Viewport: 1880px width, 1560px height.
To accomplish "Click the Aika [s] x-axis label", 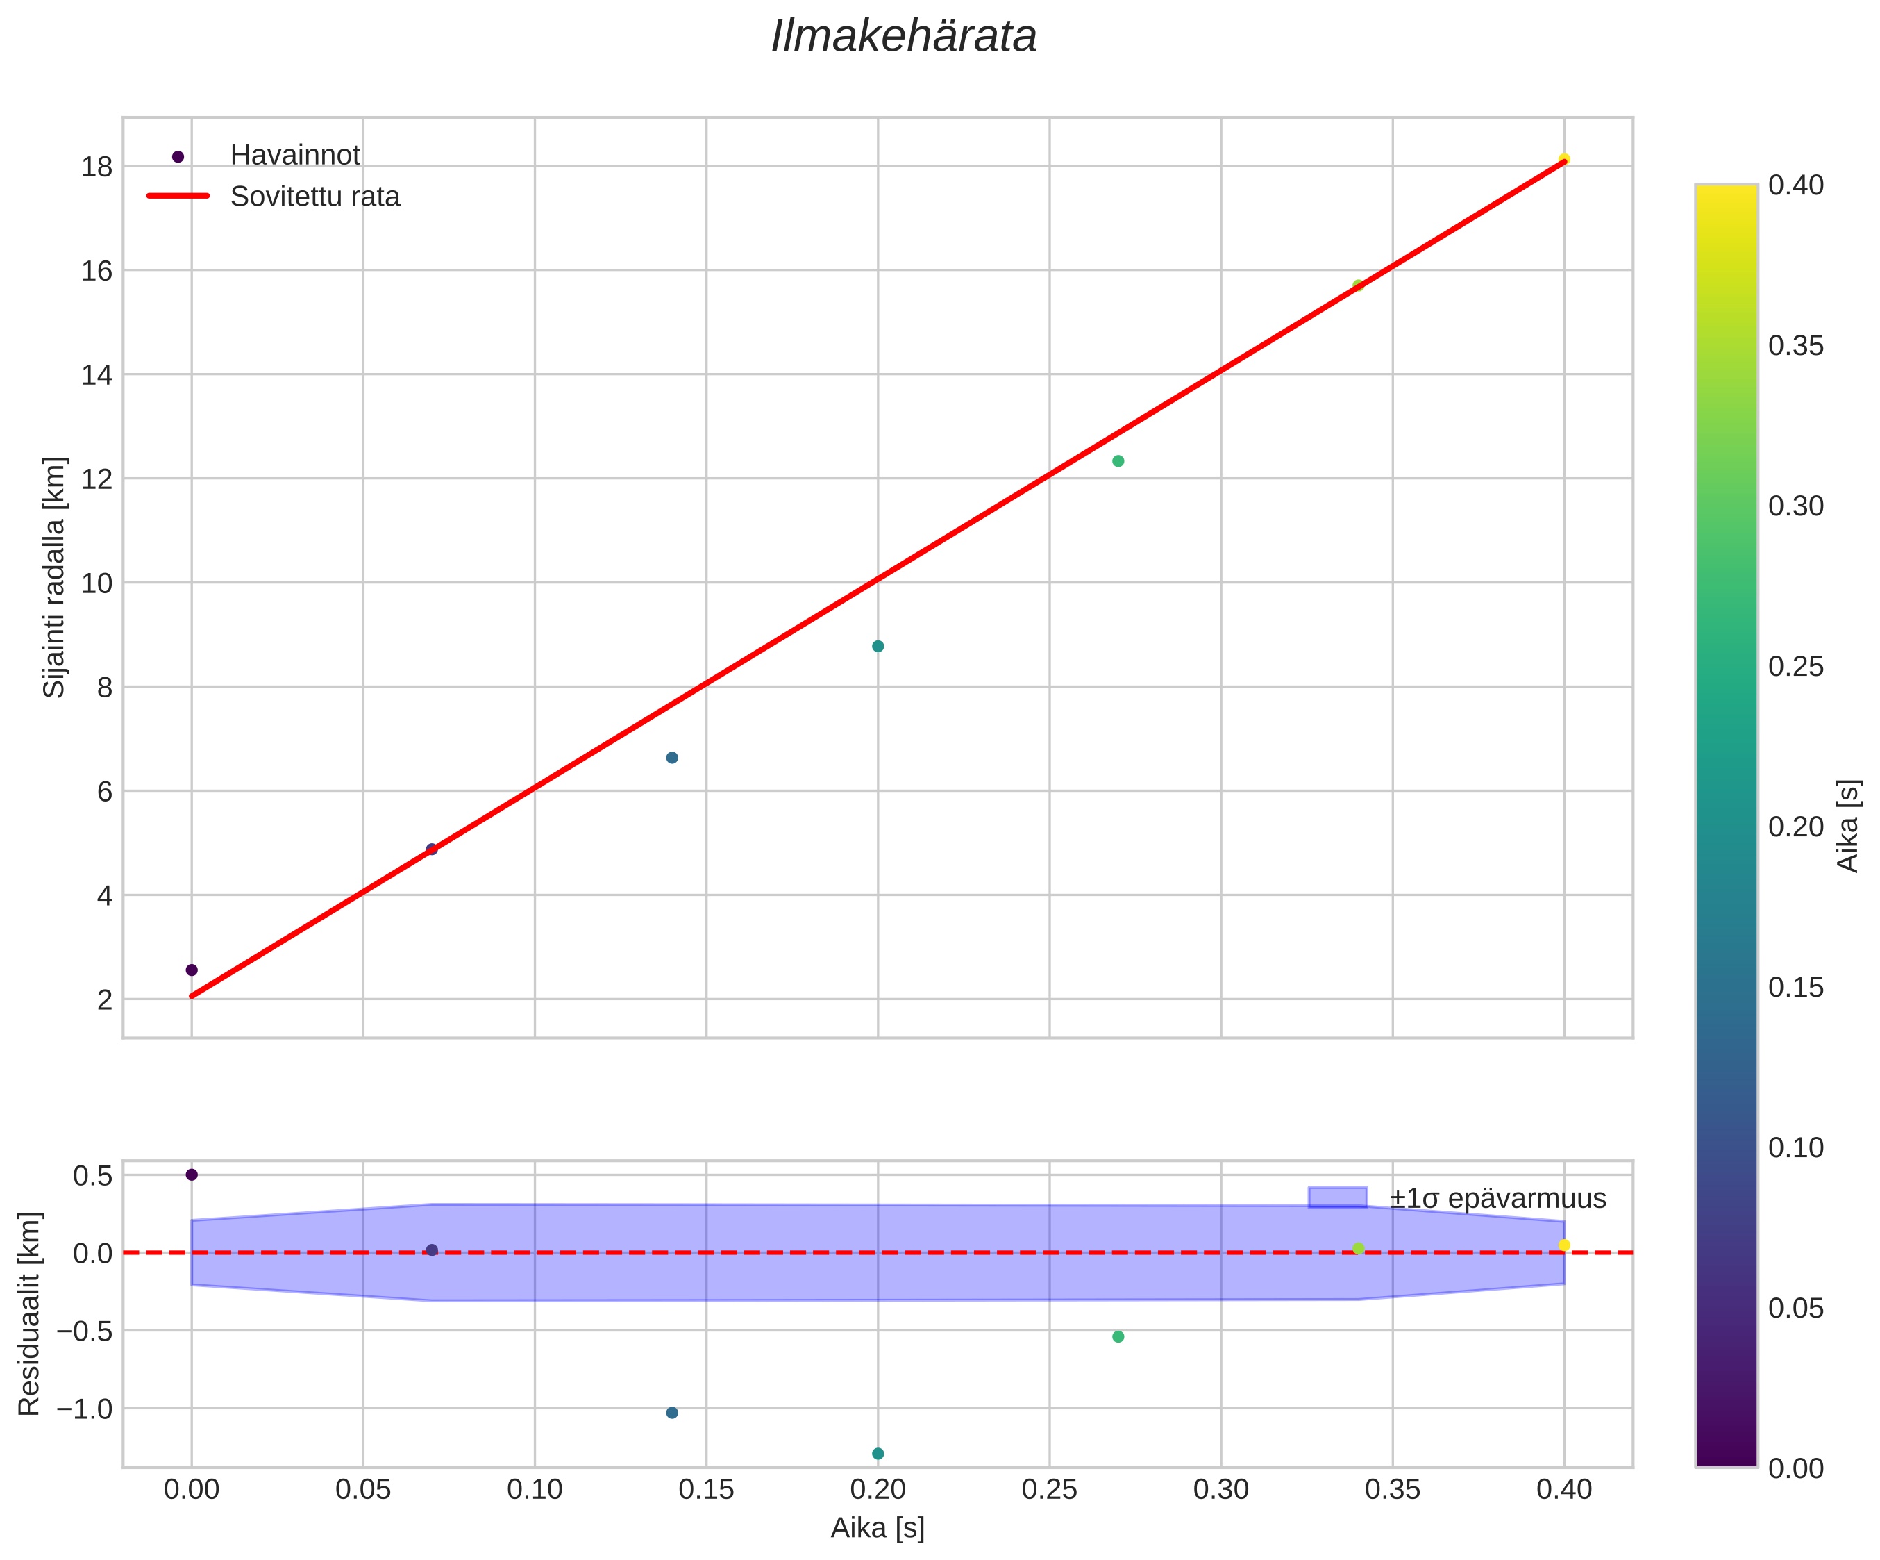I will coord(878,1528).
